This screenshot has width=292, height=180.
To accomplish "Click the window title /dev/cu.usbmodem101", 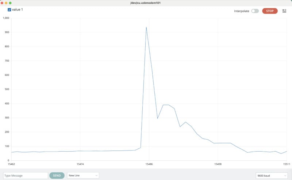I will (x=145, y=3).
